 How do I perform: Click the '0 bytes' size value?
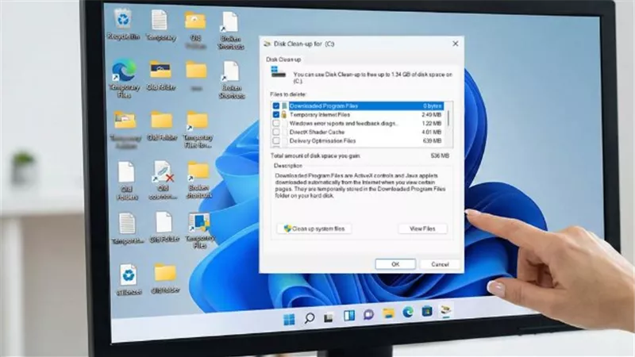(x=432, y=106)
